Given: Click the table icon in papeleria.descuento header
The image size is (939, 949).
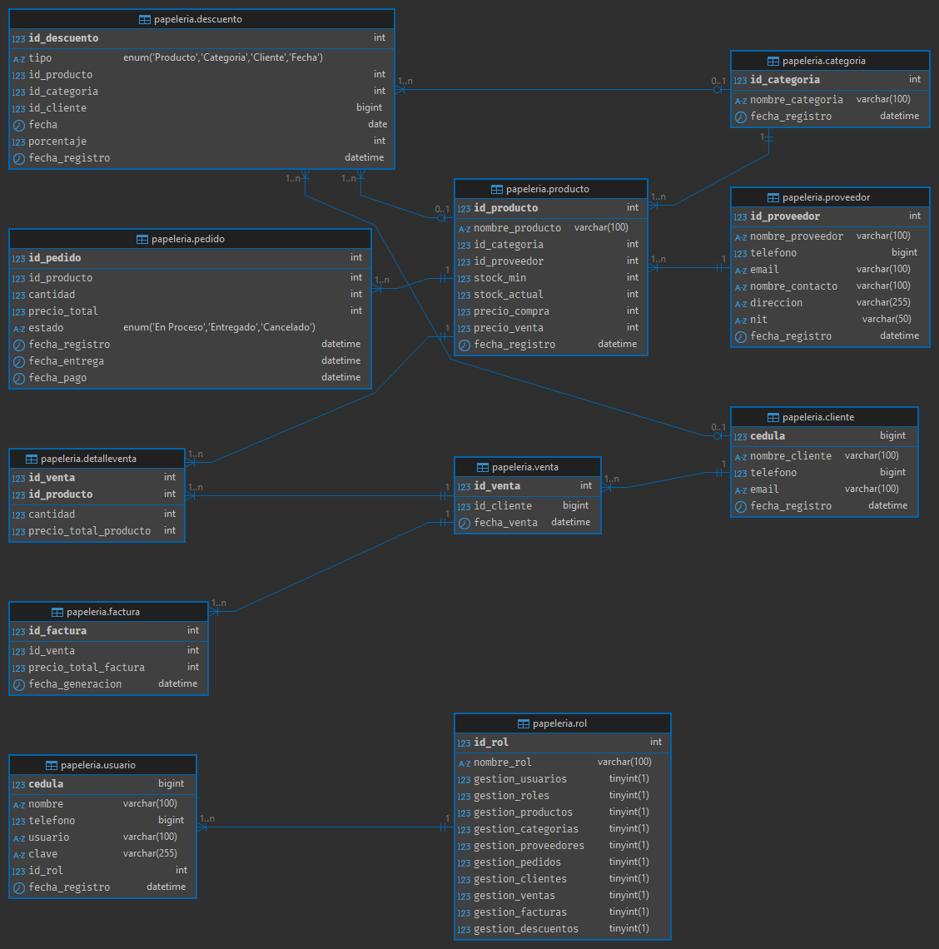Looking at the screenshot, I should click(145, 19).
